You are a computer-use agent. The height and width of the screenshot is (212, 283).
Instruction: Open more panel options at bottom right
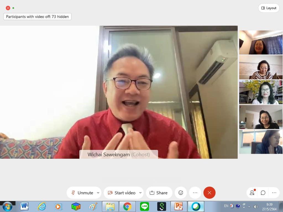click(274, 193)
